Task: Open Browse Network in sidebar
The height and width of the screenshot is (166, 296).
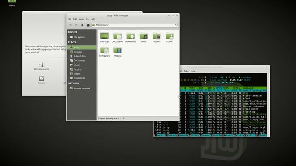Action: [x=81, y=88]
